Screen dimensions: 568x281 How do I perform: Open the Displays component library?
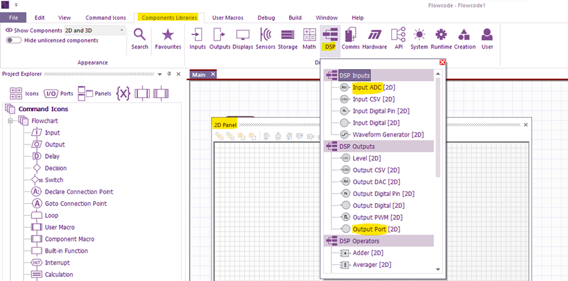tap(243, 39)
